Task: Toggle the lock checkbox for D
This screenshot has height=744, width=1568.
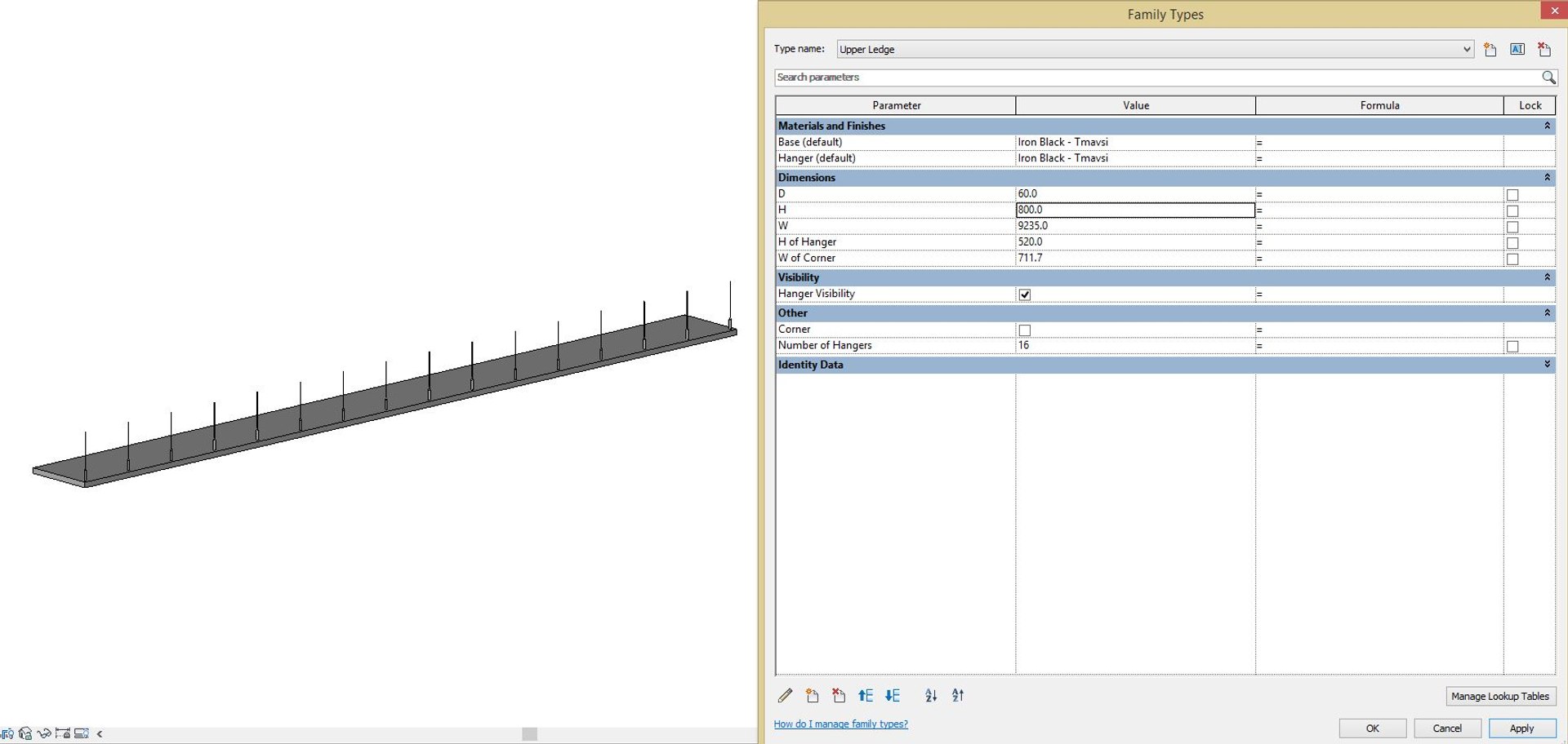Action: [x=1512, y=195]
